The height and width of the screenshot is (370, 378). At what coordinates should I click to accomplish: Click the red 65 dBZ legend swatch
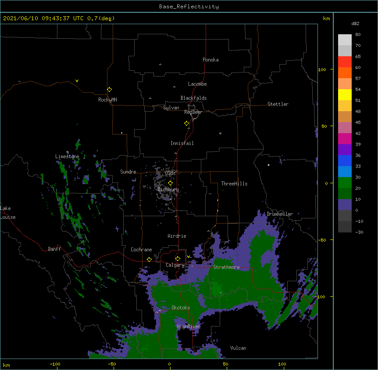pyautogui.click(x=345, y=62)
